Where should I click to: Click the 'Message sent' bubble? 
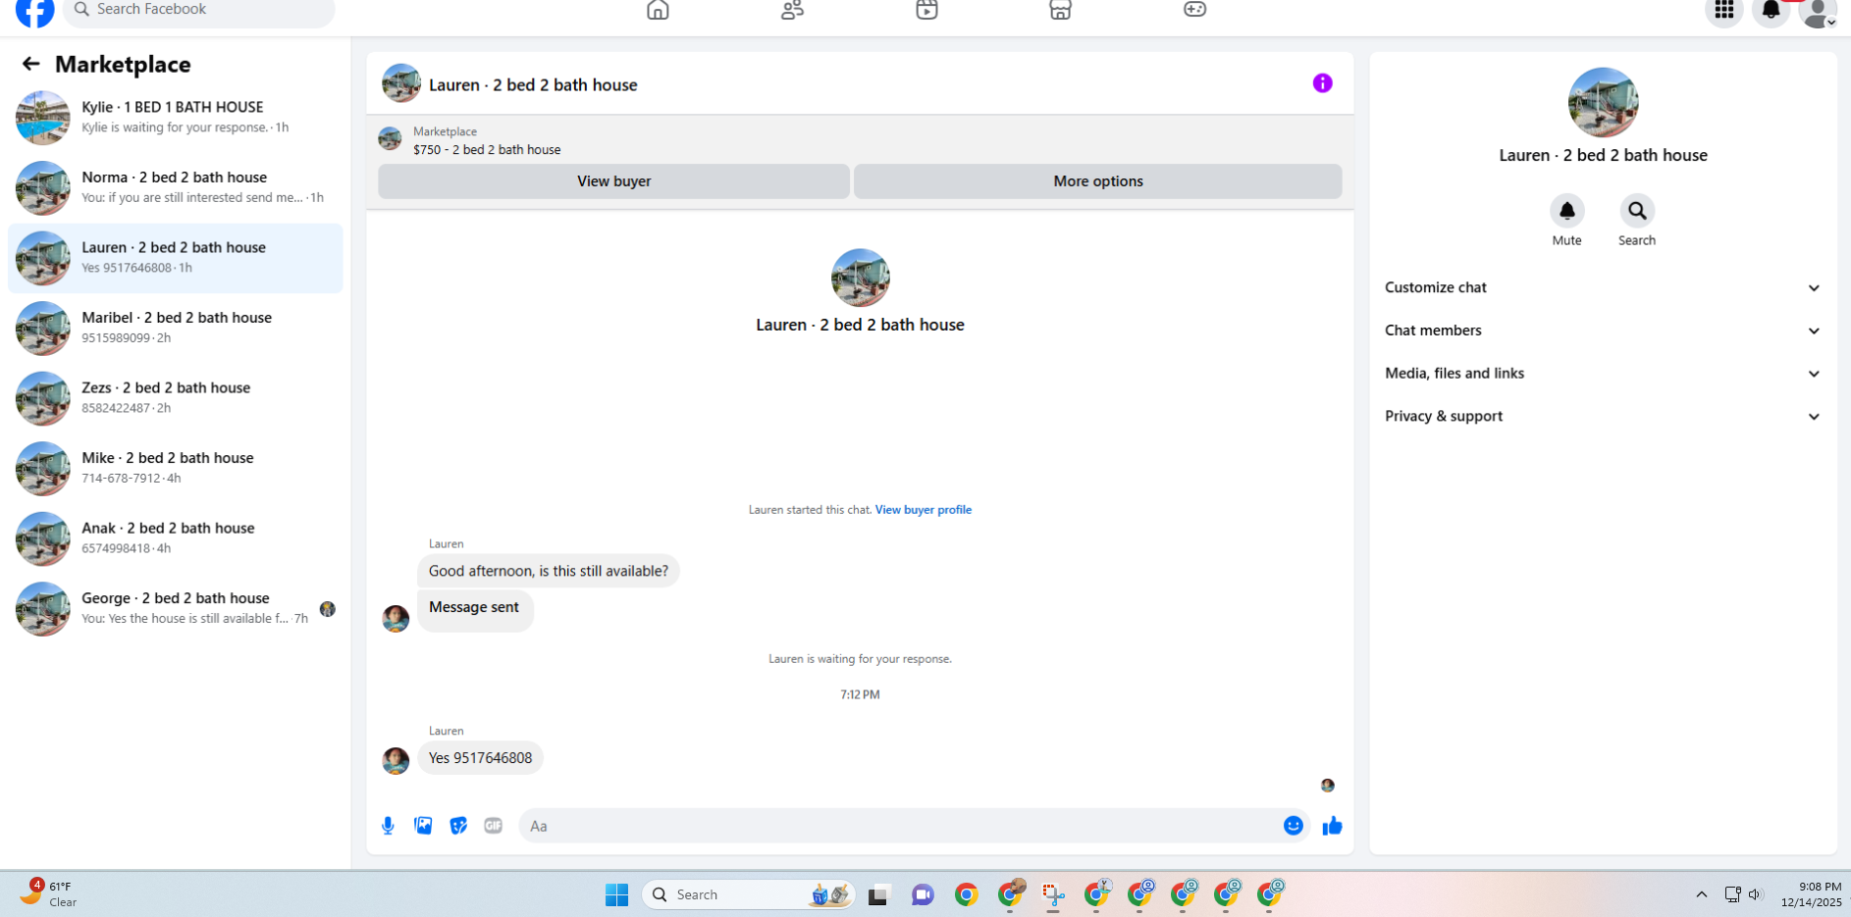coord(475,608)
